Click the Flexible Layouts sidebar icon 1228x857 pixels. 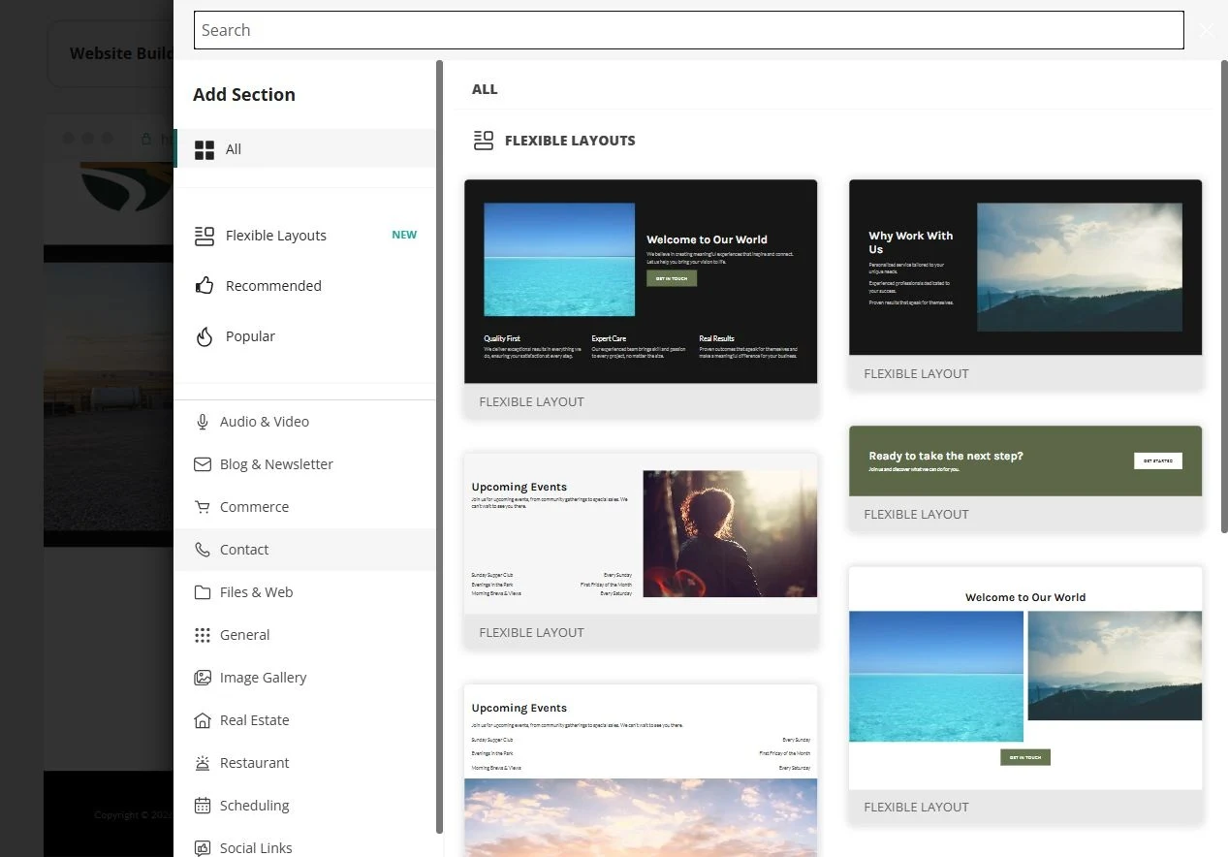pos(204,236)
